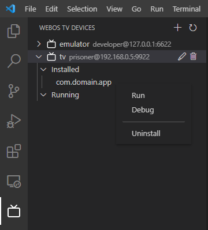Click the Installed label
This screenshot has width=208, height=230.
pos(65,69)
